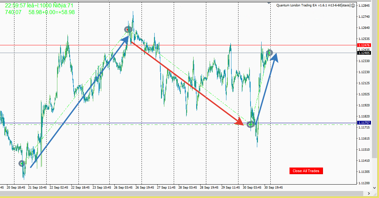
Task: Click the 1.11510 price scale label
Action: click(x=364, y=150)
